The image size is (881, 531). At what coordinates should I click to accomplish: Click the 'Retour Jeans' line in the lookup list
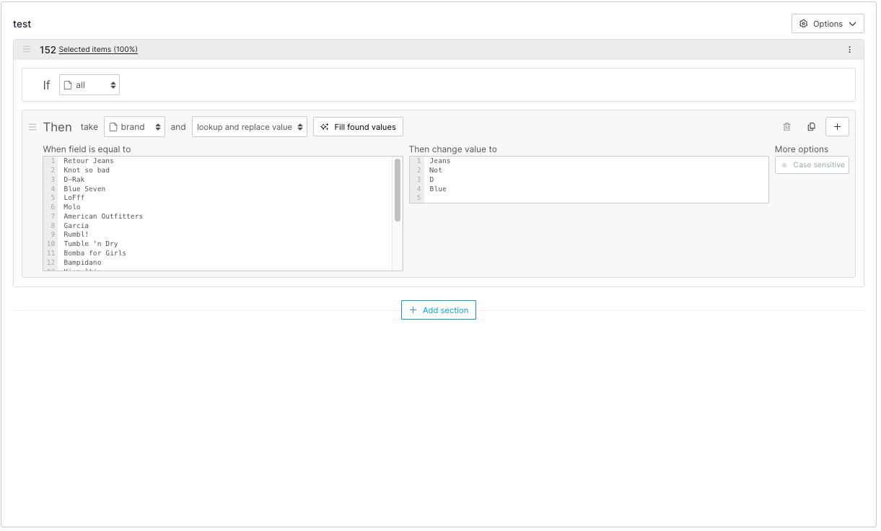(x=89, y=161)
